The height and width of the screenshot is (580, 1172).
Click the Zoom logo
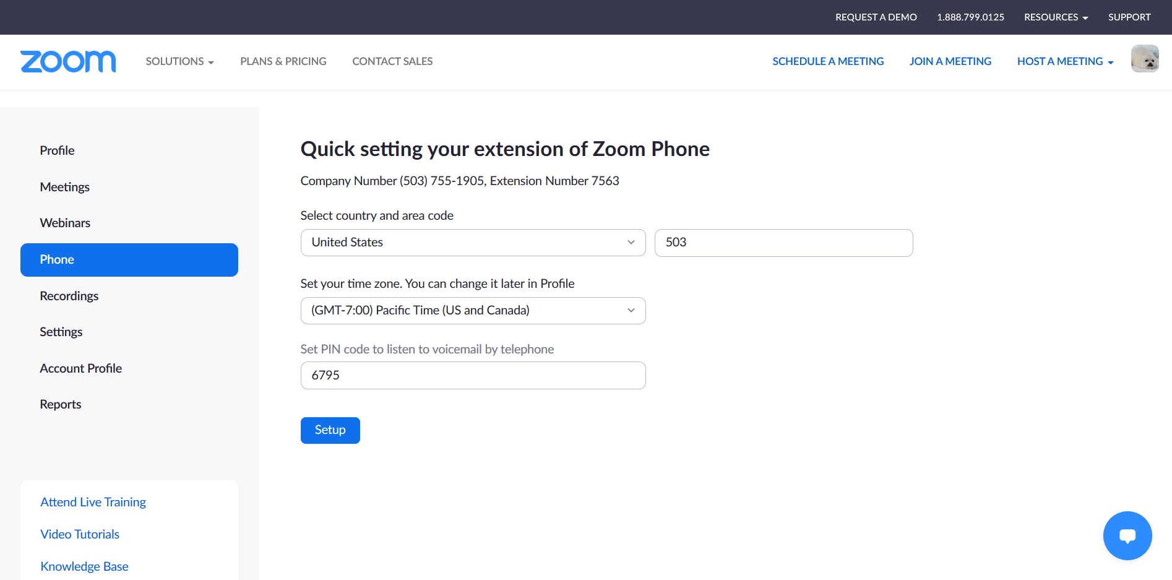point(68,61)
